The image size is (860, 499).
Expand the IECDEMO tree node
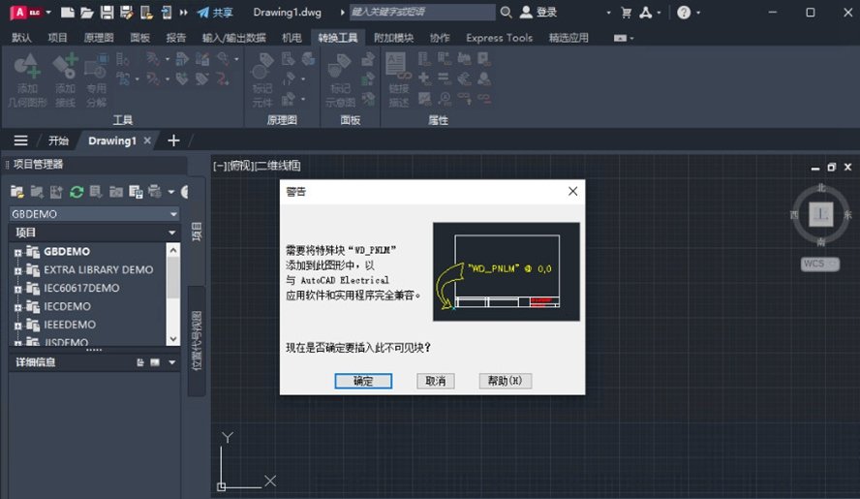[x=17, y=307]
